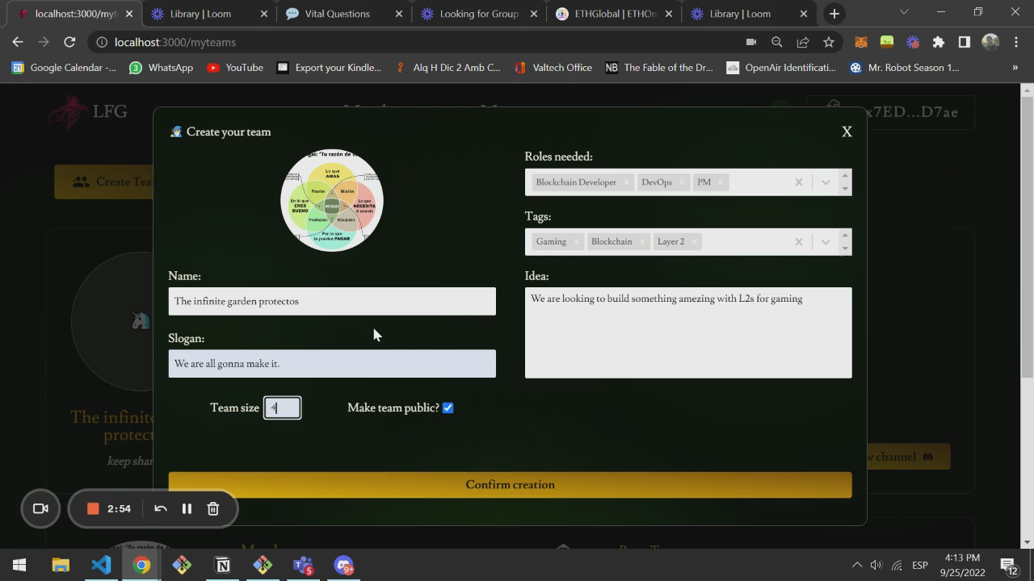The width and height of the screenshot is (1034, 581).
Task: Open File Explorer from the taskbar
Action: tap(61, 565)
